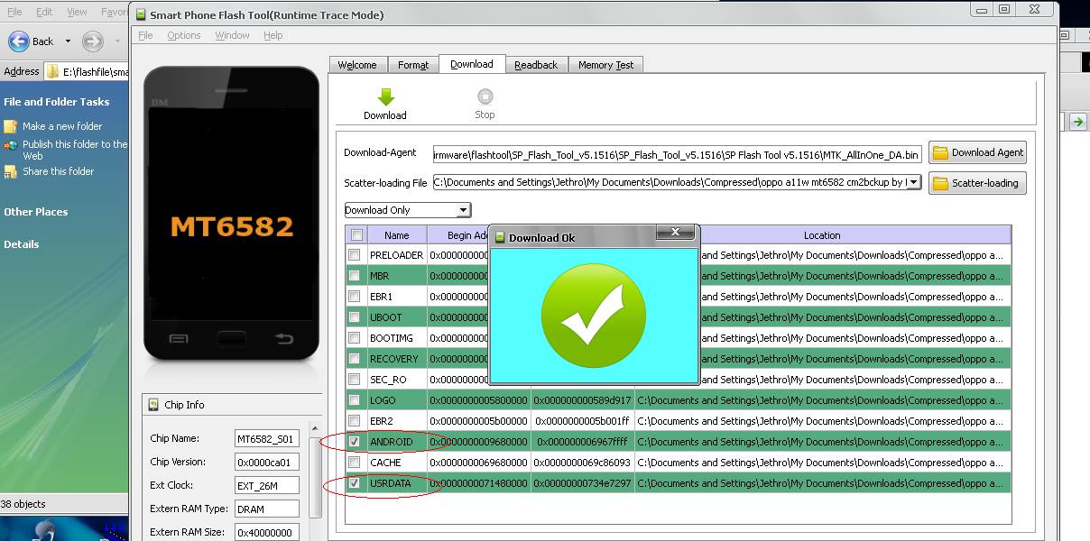This screenshot has width=1090, height=541.
Task: Check the MBR partition checkbox
Action: tap(356, 276)
